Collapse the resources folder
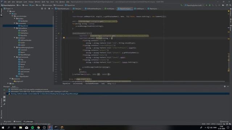Viewport: 232px width, 130px height. 10,79
